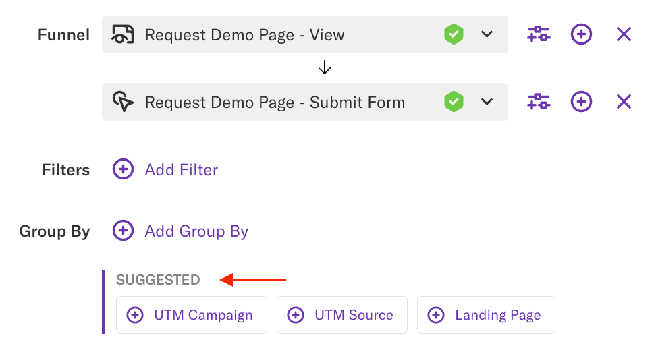
Task: Click green verified badge on View event
Action: (454, 34)
